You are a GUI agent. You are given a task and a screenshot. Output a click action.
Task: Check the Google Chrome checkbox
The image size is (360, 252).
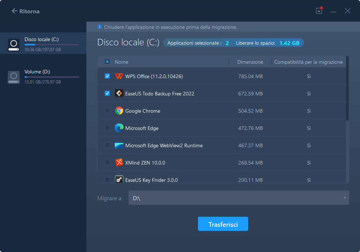tap(107, 111)
